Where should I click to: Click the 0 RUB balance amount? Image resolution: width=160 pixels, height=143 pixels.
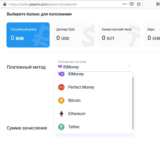pos(17,38)
